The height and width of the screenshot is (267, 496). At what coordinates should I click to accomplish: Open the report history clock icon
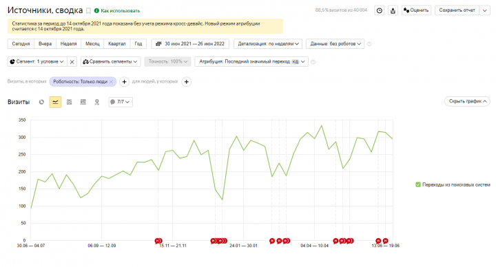[x=380, y=10]
